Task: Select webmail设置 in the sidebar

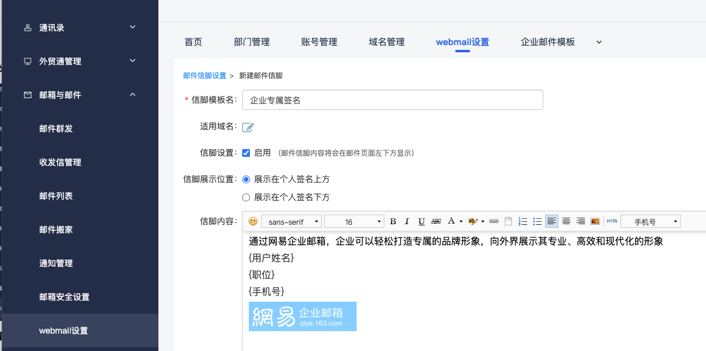Action: 63,331
